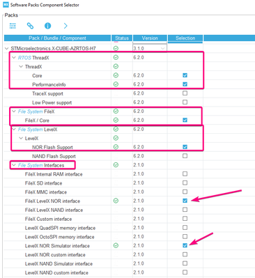
Task: Click the filter list icon in Packs toolbar
Action: pos(13,26)
